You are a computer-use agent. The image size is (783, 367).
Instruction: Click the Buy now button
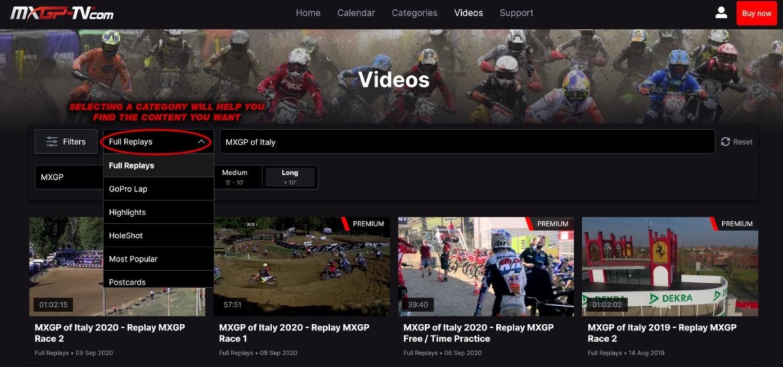(756, 13)
